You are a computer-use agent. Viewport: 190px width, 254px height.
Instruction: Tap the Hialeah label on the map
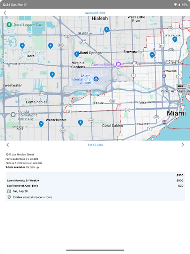tap(100, 18)
